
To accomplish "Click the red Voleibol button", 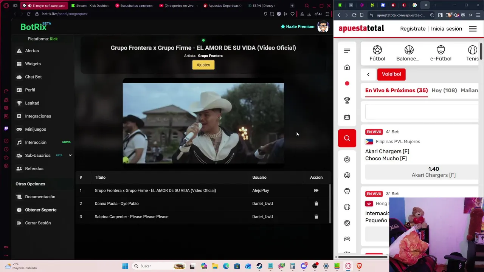I will tap(391, 74).
